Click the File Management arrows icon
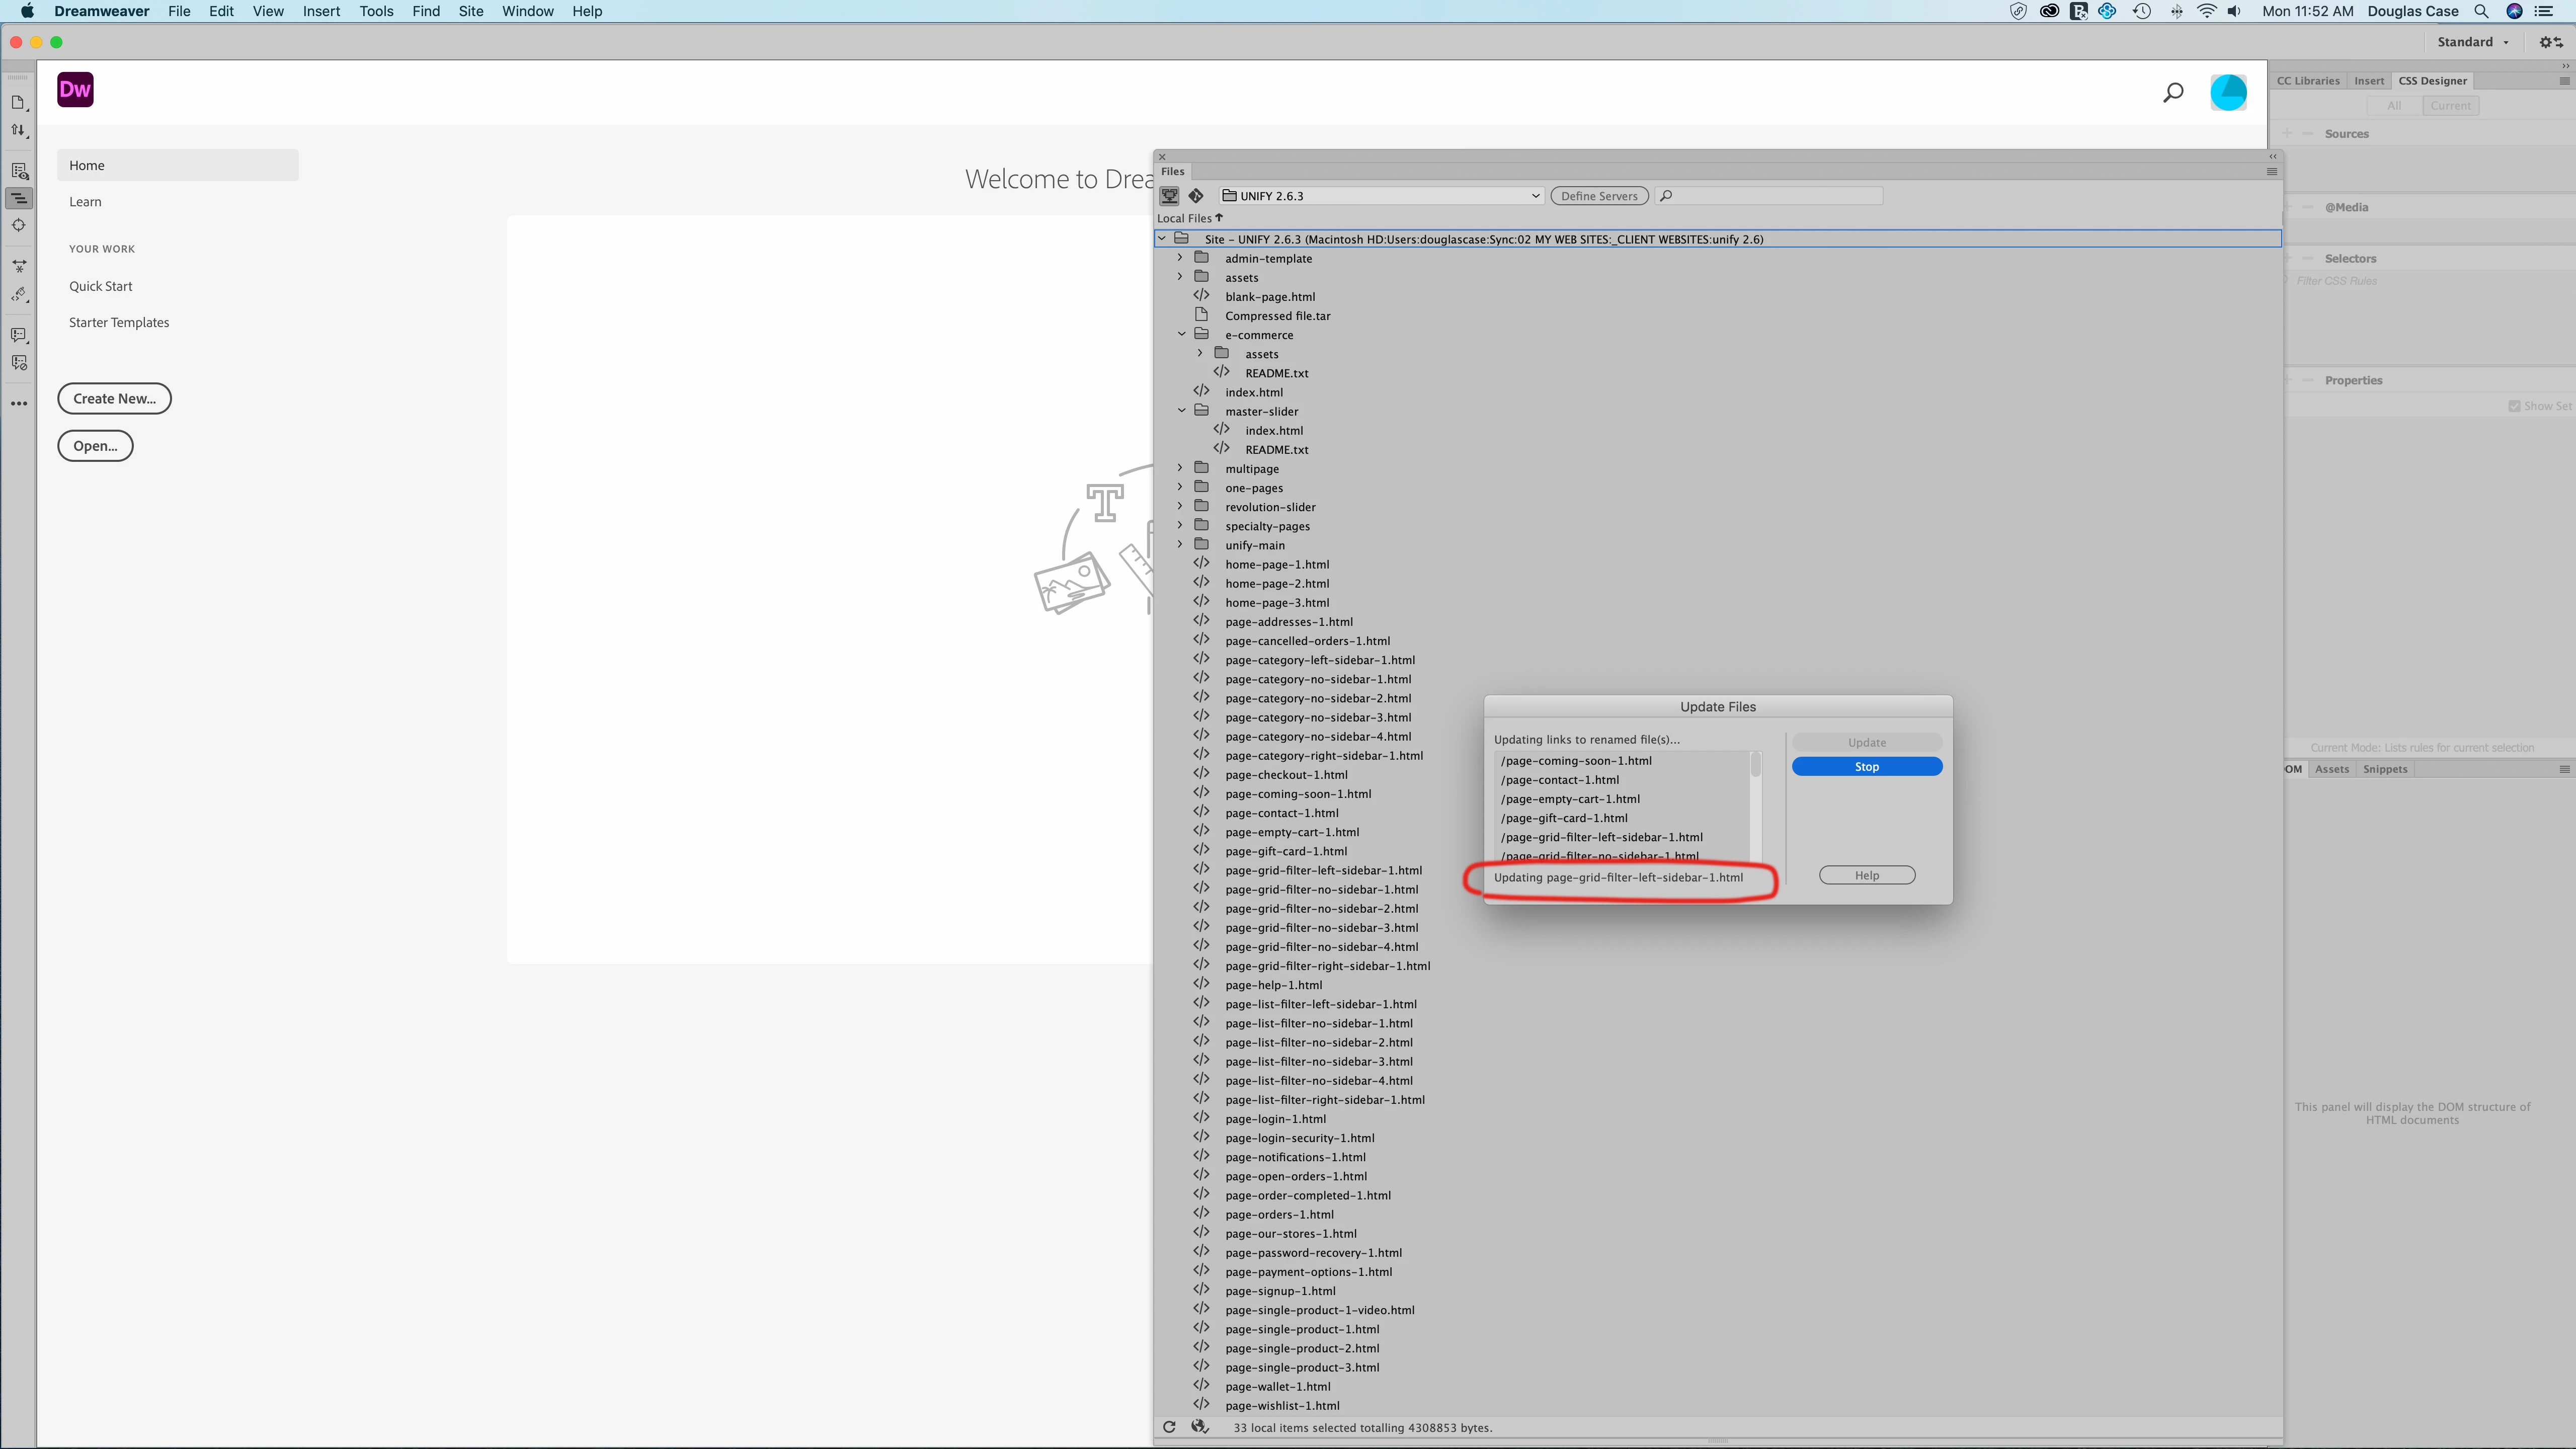 [18, 131]
